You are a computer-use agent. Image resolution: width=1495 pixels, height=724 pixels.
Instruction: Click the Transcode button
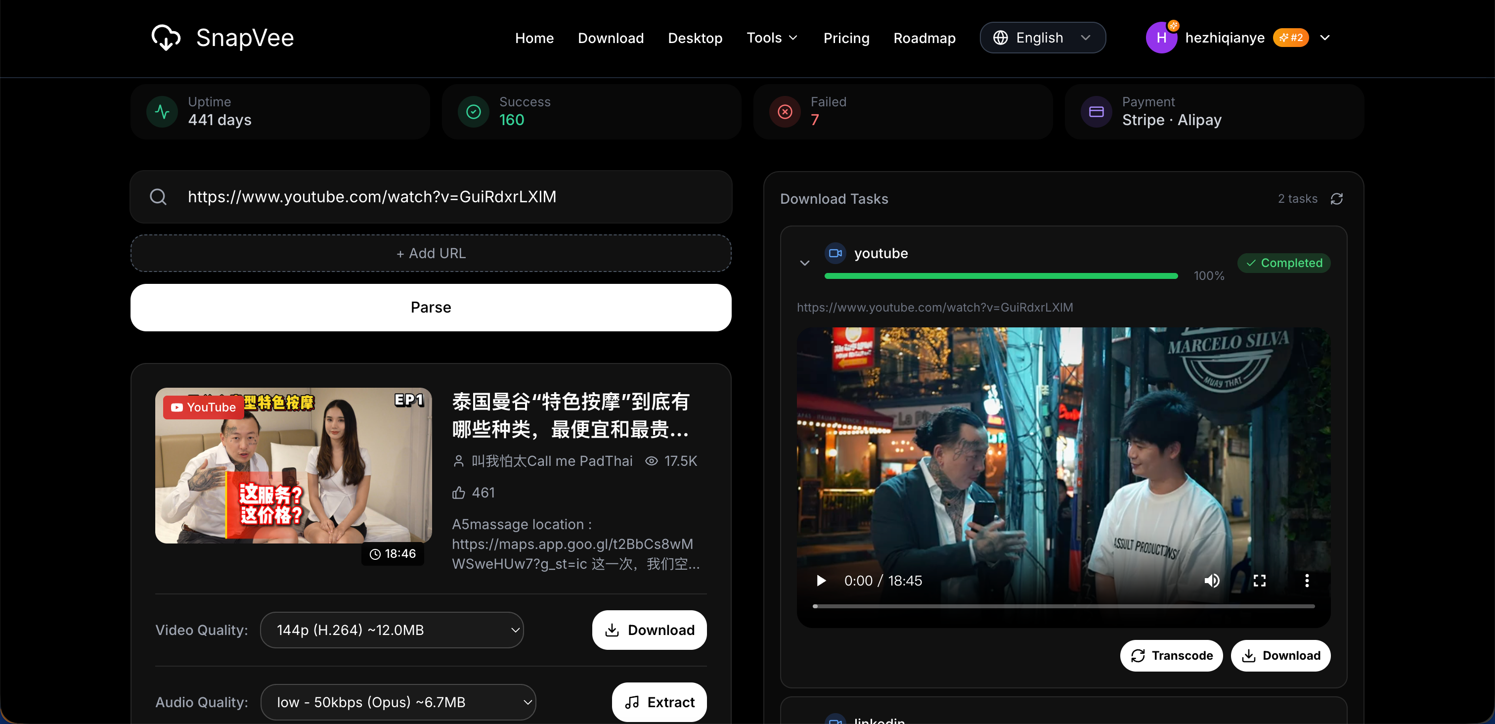tap(1171, 655)
